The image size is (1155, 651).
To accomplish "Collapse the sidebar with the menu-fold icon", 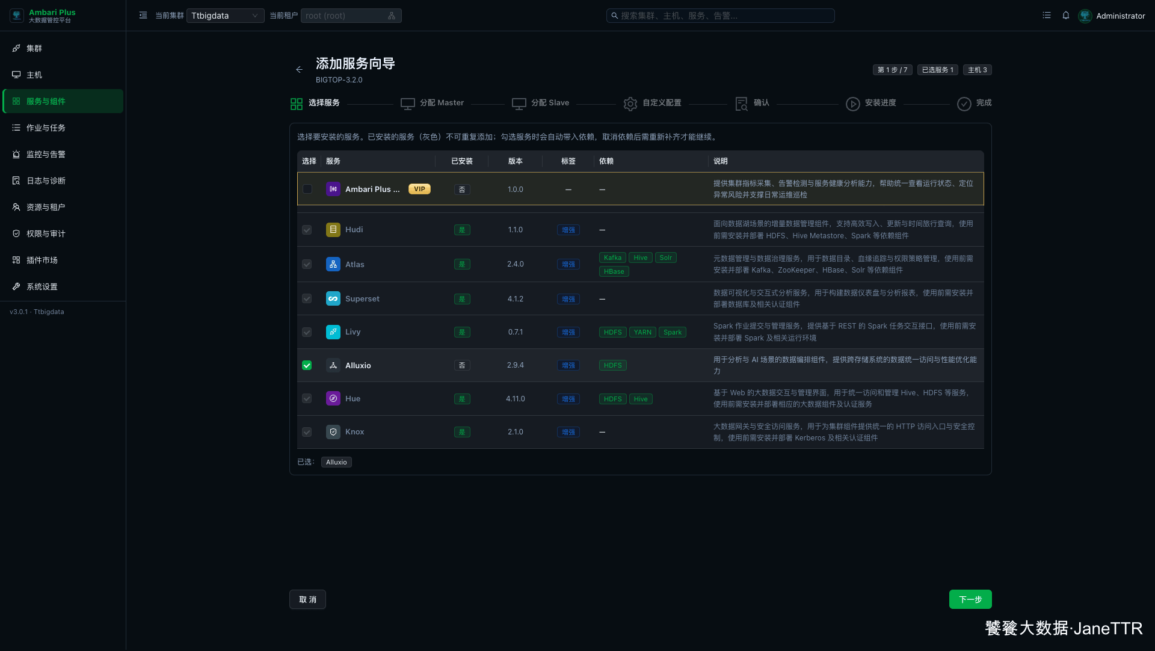I will pyautogui.click(x=143, y=16).
